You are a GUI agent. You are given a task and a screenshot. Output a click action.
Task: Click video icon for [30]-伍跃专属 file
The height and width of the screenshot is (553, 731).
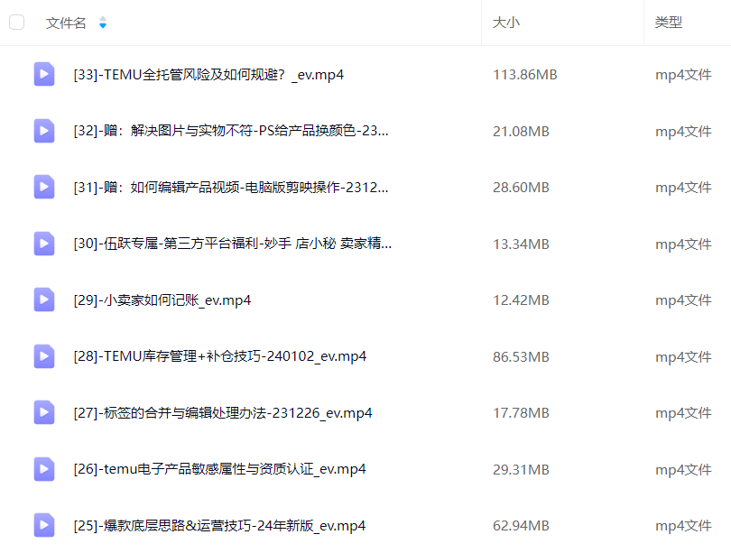click(x=44, y=244)
